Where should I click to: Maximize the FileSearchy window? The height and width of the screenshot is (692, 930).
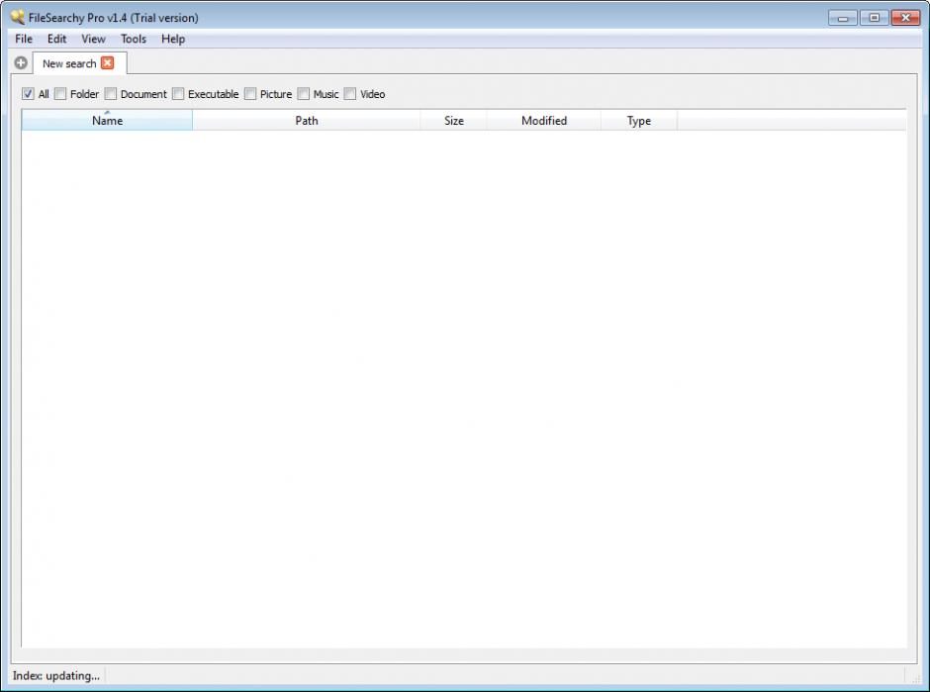[875, 18]
